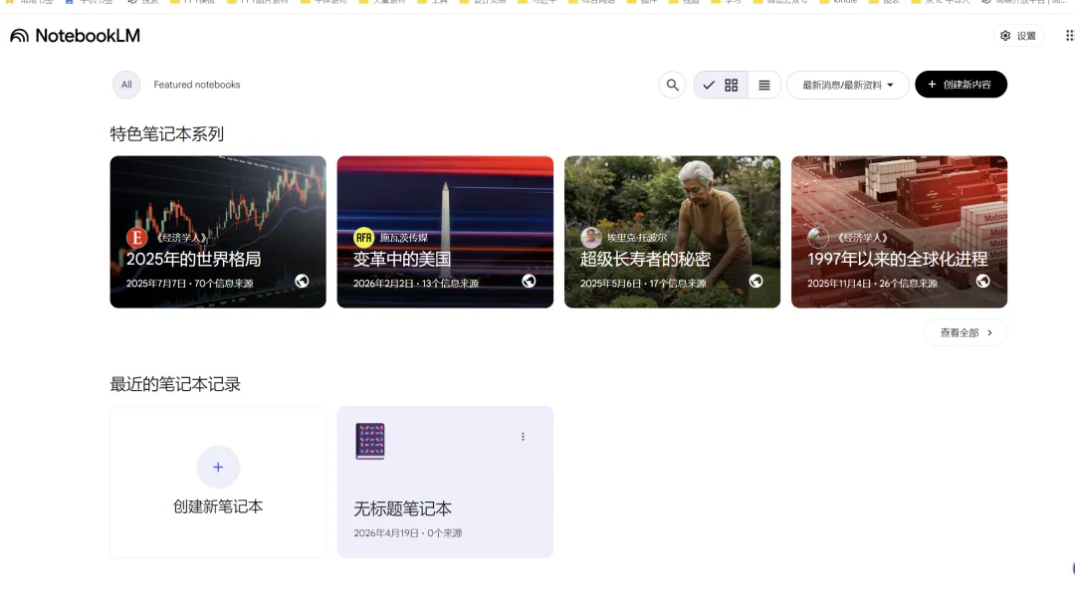The image size is (1075, 608).
Task: Click 2026年2月2日 · 13个信息来源 text
Action: coord(416,283)
